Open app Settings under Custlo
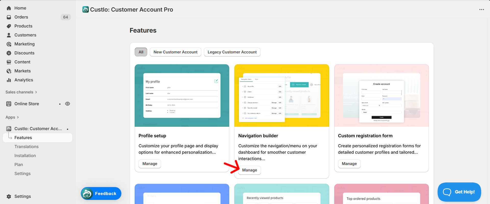This screenshot has width=490, height=204. tap(22, 173)
